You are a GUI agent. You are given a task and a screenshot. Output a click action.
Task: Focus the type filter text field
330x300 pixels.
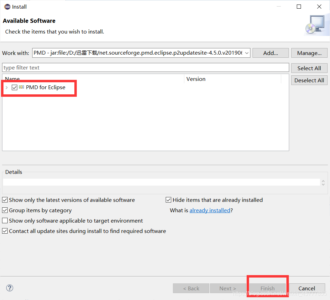(x=145, y=68)
